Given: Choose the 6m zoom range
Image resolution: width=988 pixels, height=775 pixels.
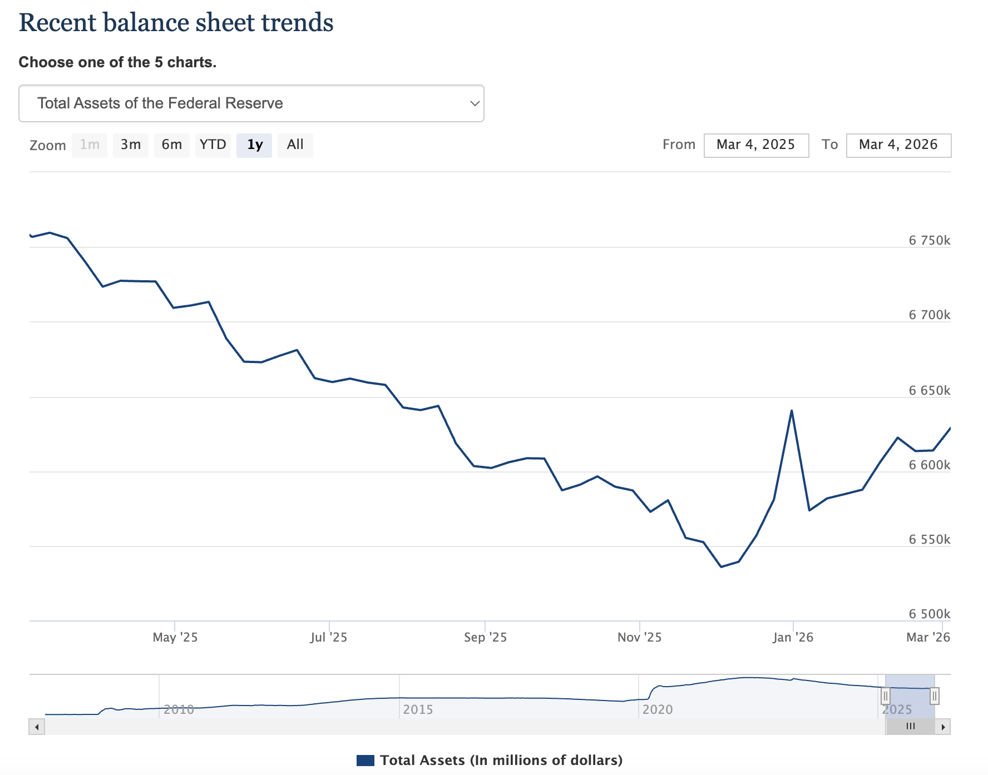Looking at the screenshot, I should [172, 145].
